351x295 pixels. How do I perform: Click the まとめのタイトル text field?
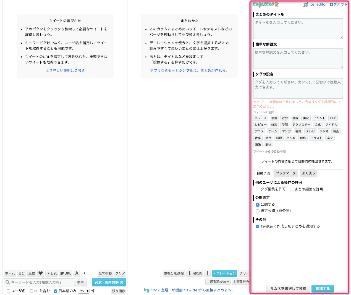point(298,28)
